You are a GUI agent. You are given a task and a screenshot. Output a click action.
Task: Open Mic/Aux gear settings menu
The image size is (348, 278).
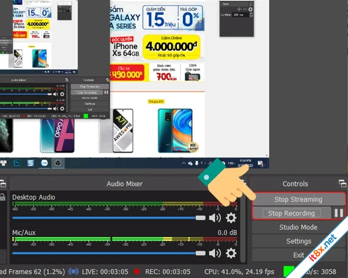point(231,253)
